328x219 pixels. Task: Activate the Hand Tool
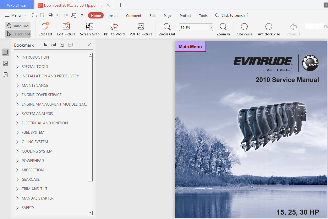(x=18, y=26)
